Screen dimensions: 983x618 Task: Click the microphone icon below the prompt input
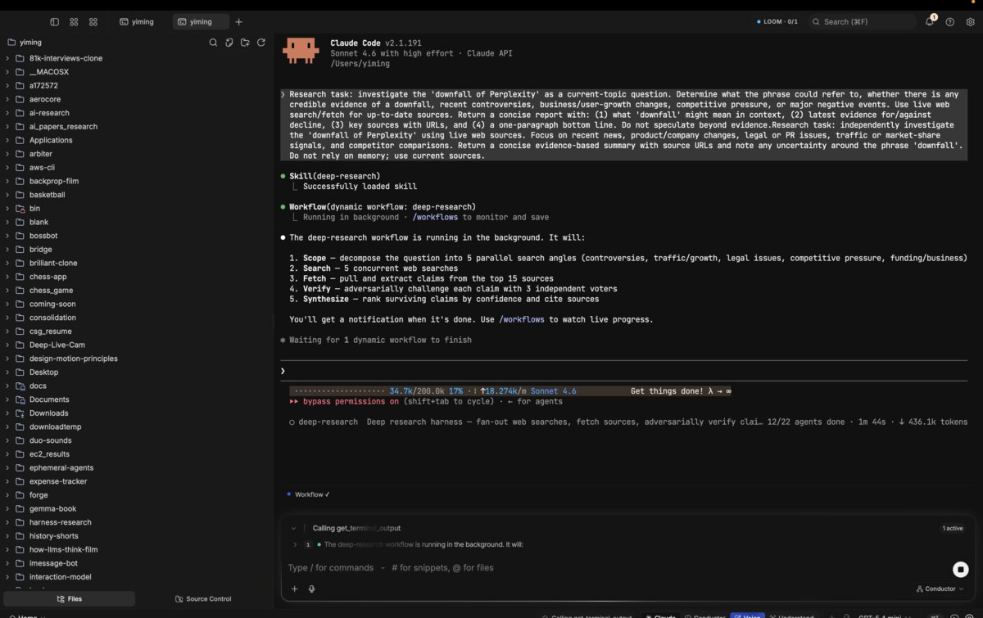[x=311, y=589]
